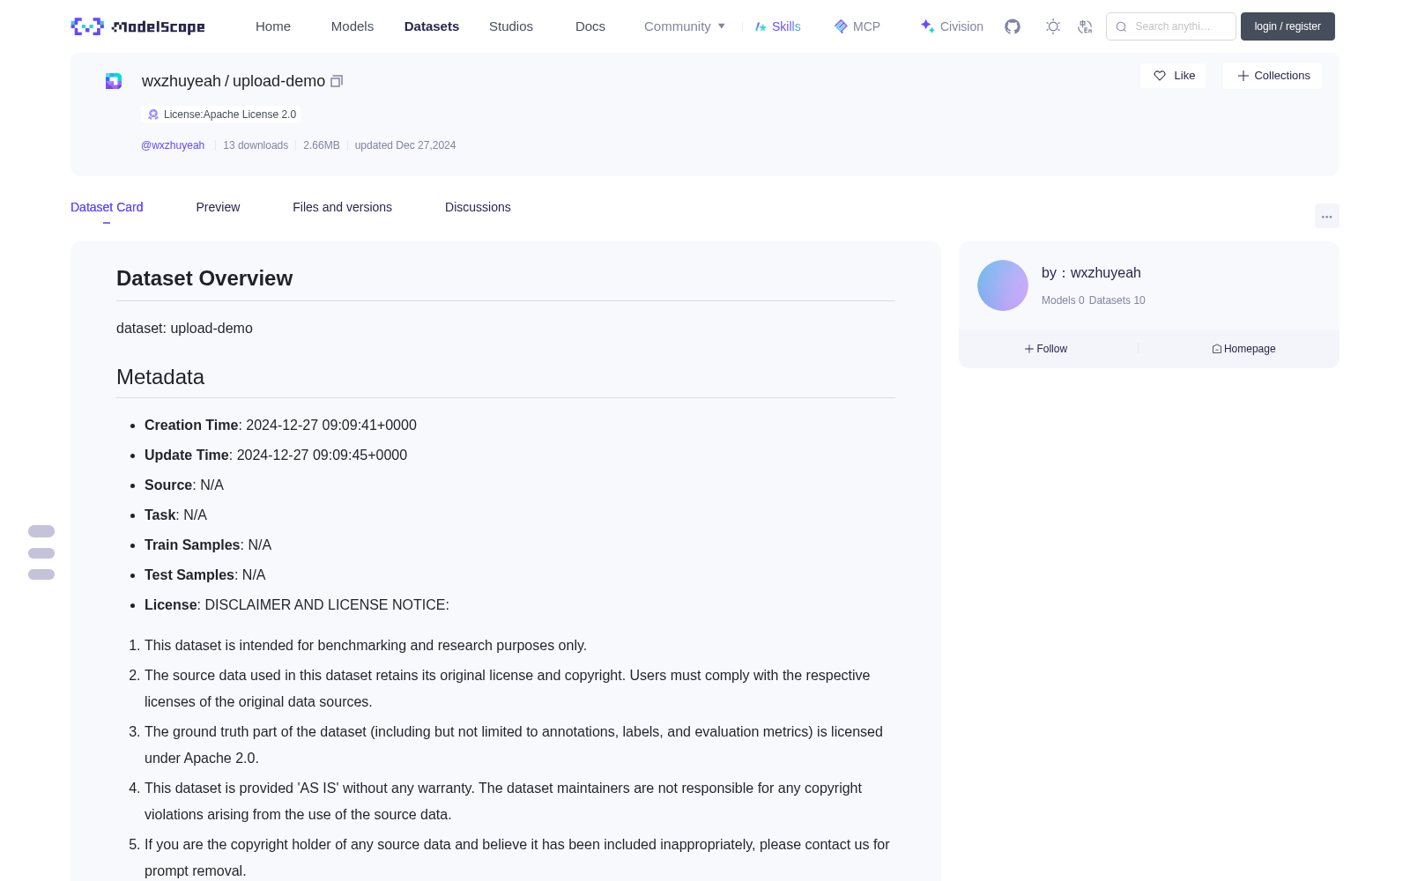The width and height of the screenshot is (1410, 881).
Task: Follow the user wxzhuyeah
Action: (x=1046, y=349)
